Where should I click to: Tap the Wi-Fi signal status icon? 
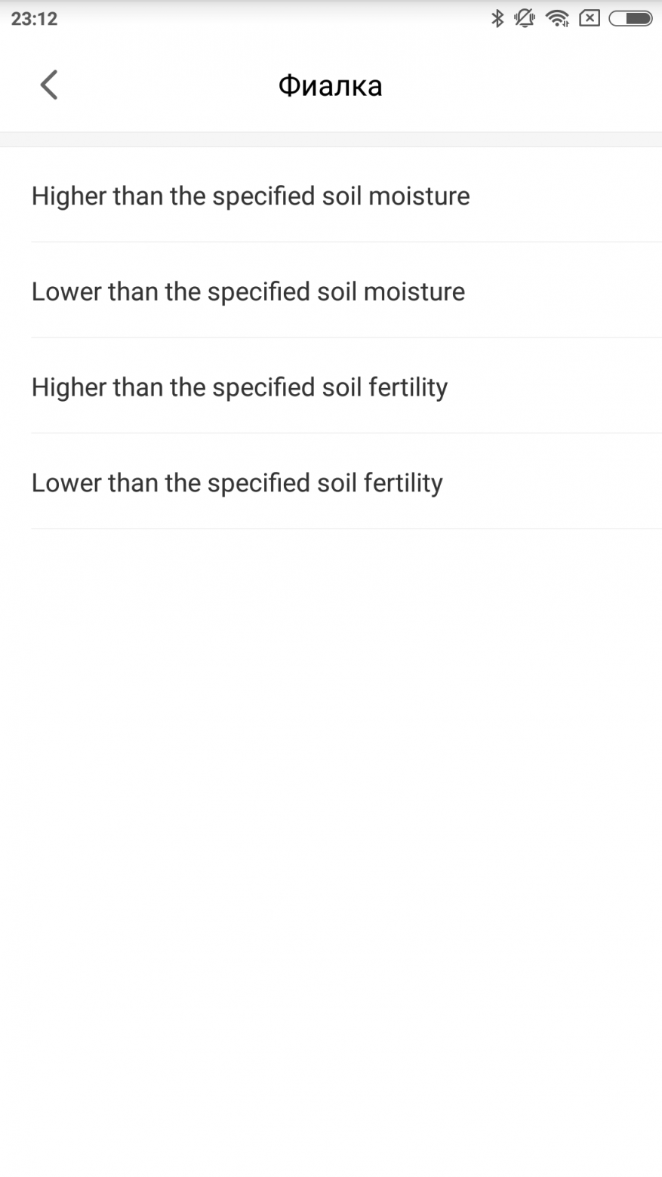pos(558,18)
